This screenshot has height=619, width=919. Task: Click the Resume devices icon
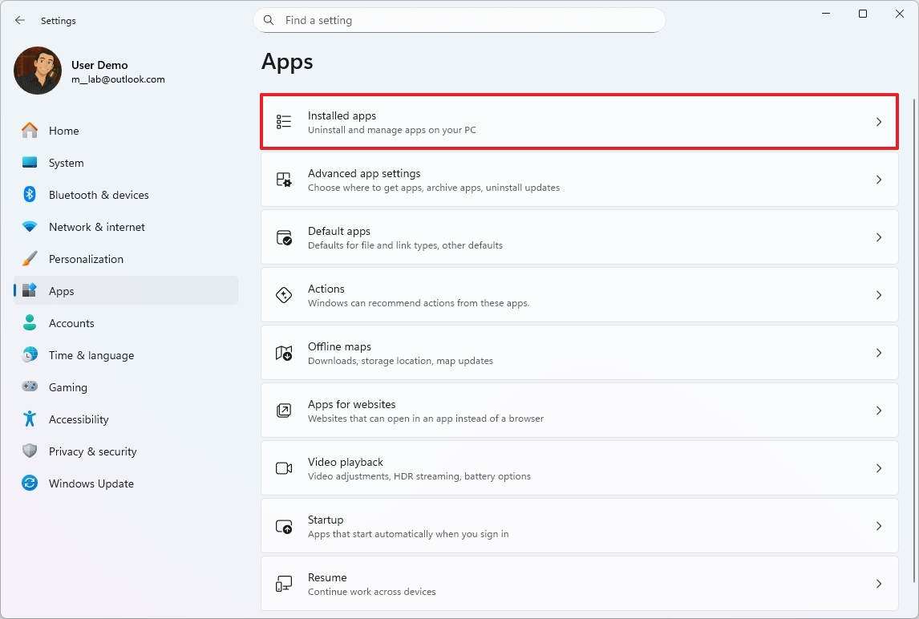coord(284,583)
